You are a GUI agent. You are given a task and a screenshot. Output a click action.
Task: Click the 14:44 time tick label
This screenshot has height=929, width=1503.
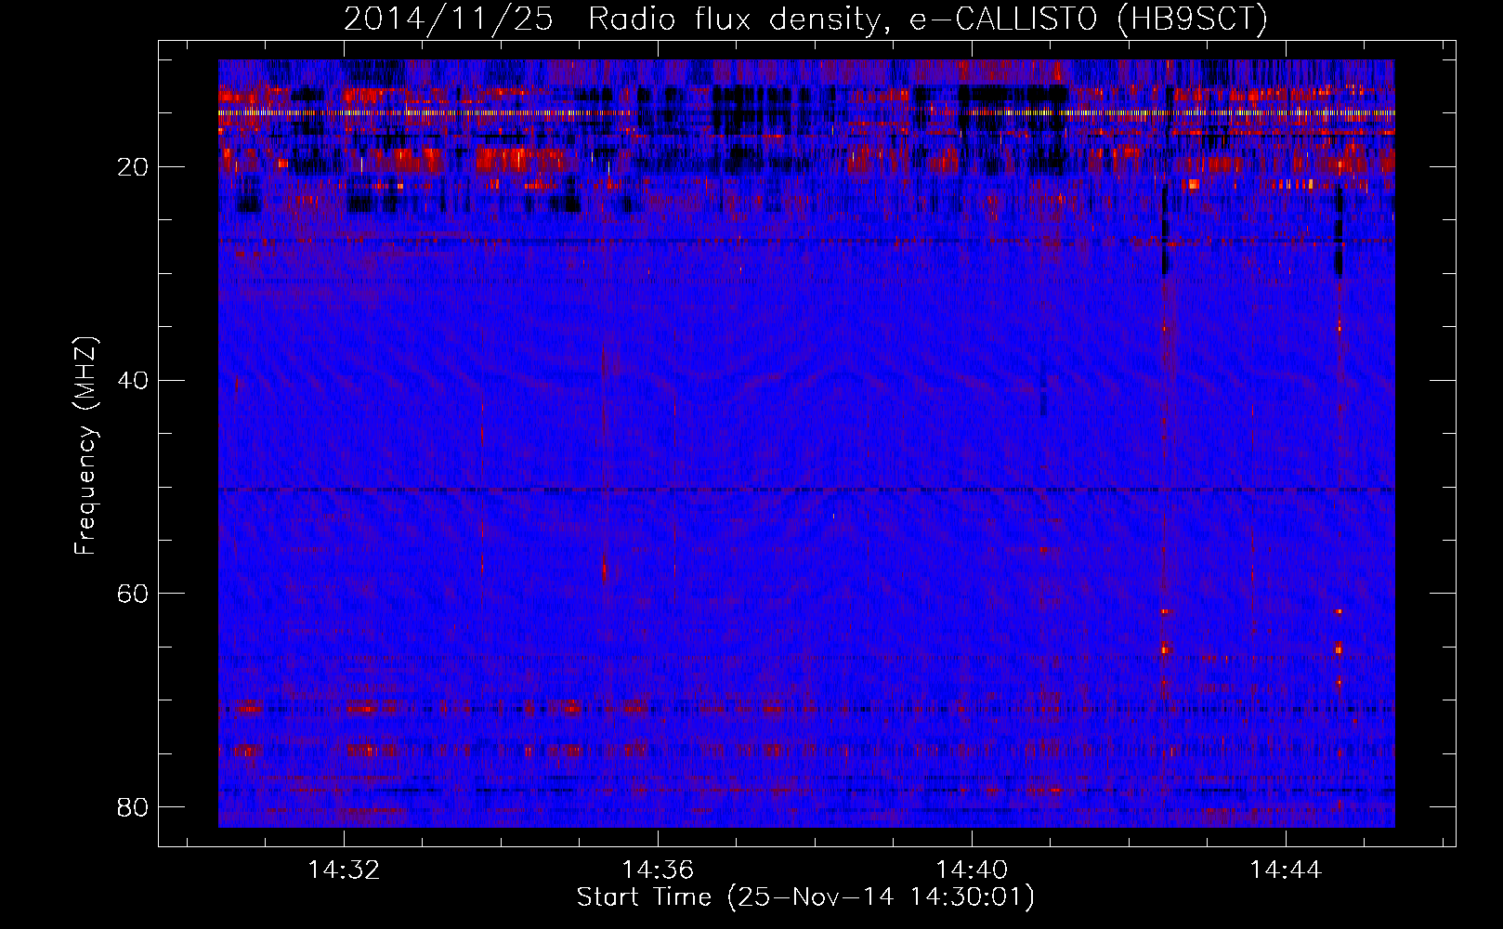[1286, 870]
